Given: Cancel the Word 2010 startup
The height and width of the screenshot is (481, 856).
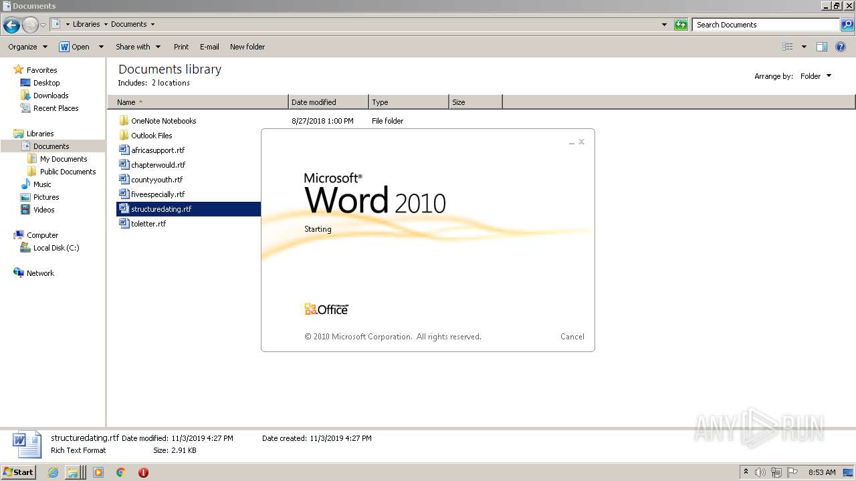Looking at the screenshot, I should click(572, 337).
